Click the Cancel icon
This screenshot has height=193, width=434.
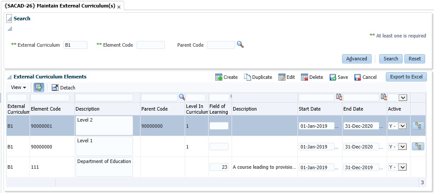coord(358,77)
